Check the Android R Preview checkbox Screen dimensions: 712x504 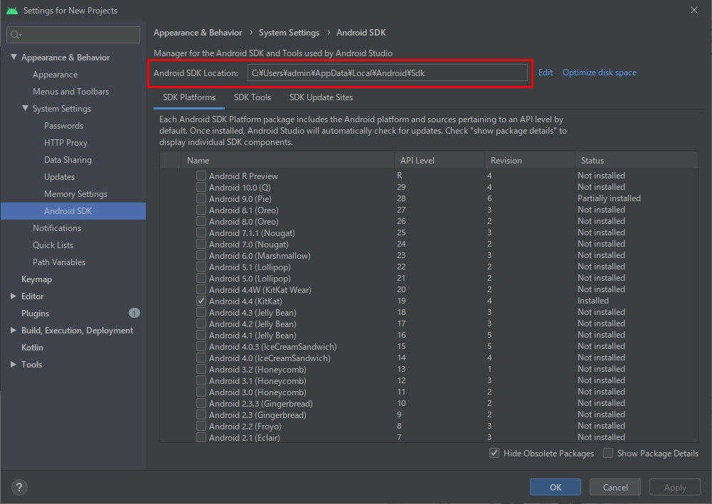click(201, 176)
